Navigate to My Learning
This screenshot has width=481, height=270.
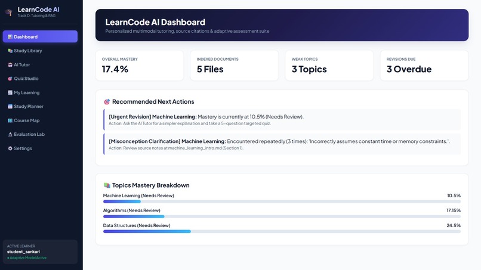[40, 92]
